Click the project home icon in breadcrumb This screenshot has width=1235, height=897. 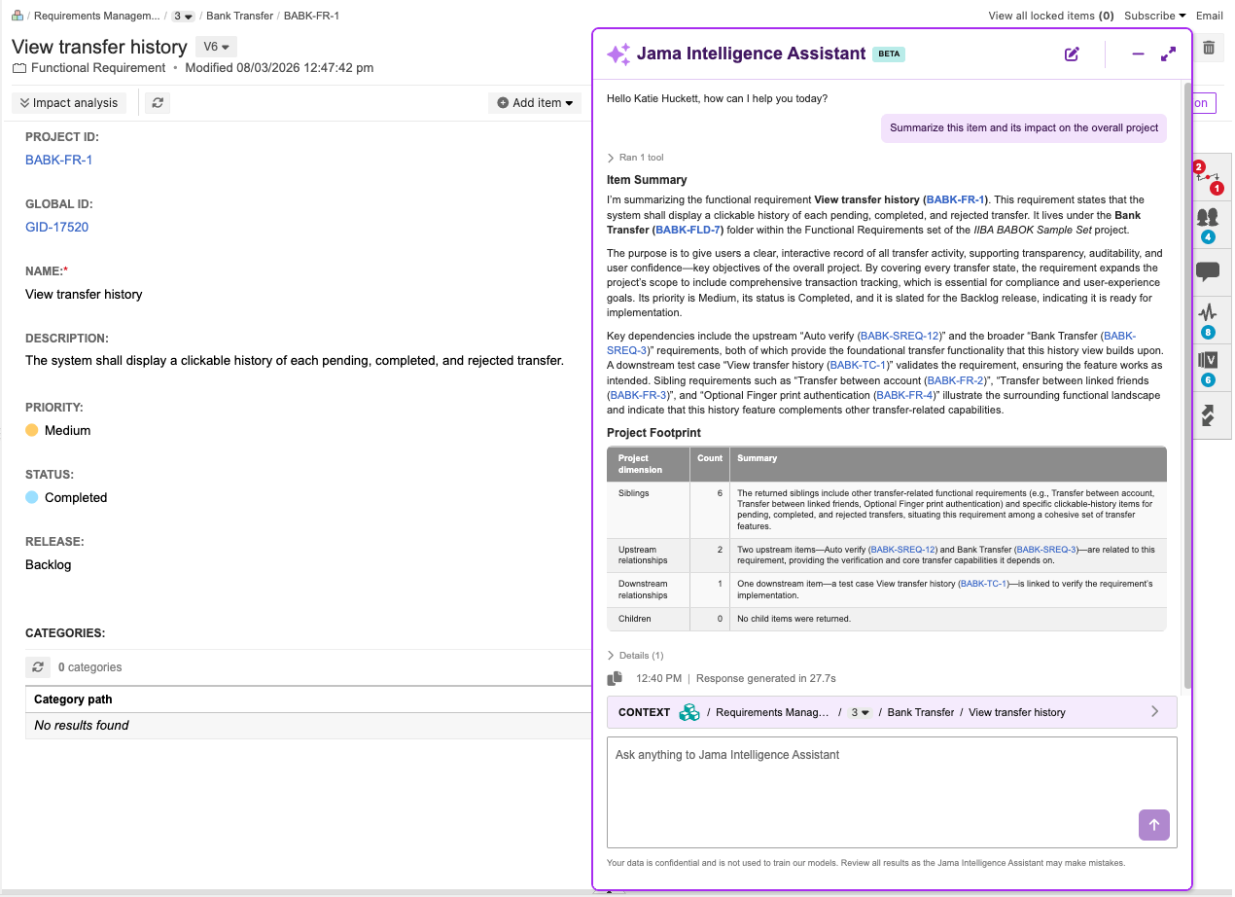18,16
